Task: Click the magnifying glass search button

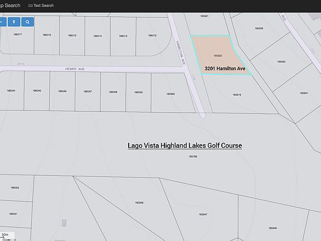Action: [x=28, y=22]
